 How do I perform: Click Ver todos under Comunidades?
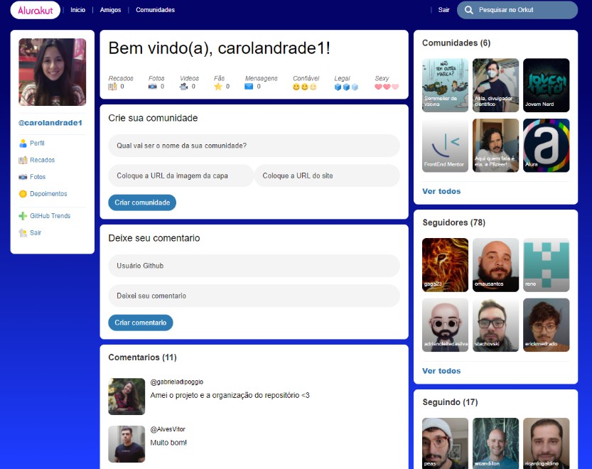click(x=441, y=191)
